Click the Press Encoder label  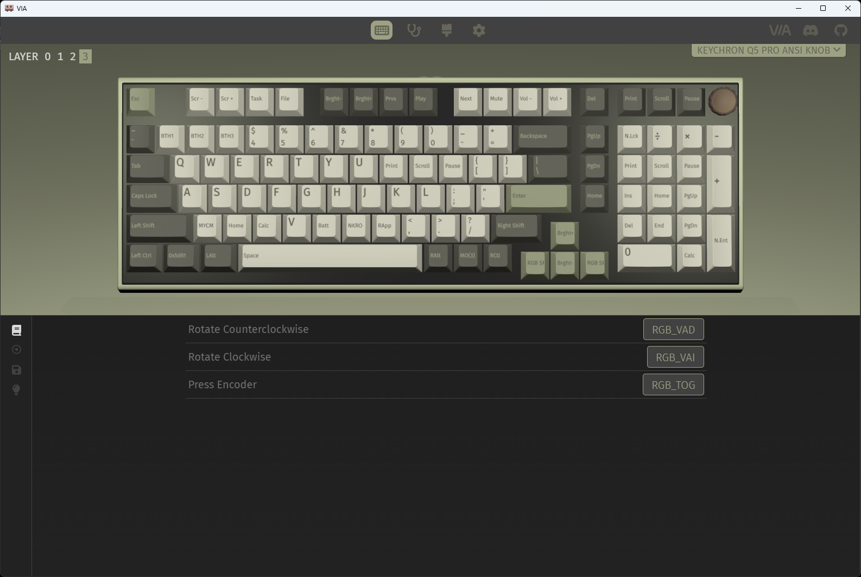pyautogui.click(x=222, y=384)
